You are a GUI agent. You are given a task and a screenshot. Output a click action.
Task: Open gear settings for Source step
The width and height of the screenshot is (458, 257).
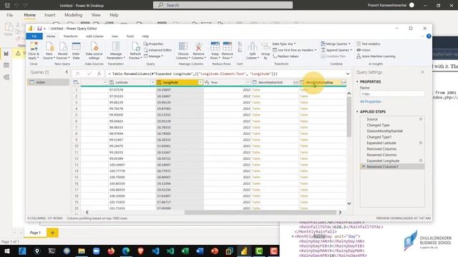click(x=421, y=119)
